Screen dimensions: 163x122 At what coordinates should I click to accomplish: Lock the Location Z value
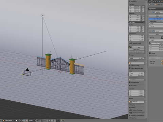pos(143,11)
